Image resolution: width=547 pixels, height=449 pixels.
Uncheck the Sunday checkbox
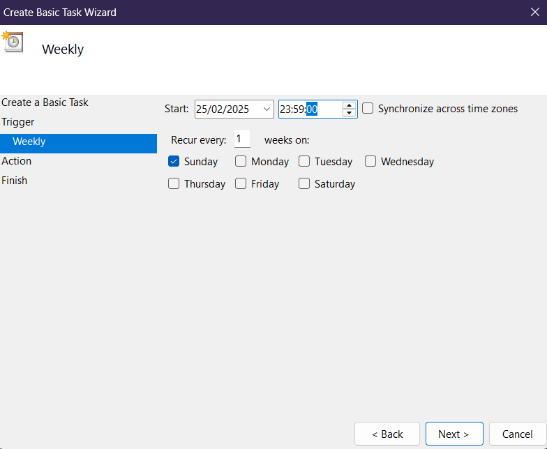pos(174,162)
